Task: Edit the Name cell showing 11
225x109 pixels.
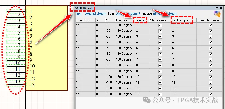Action: (142, 83)
